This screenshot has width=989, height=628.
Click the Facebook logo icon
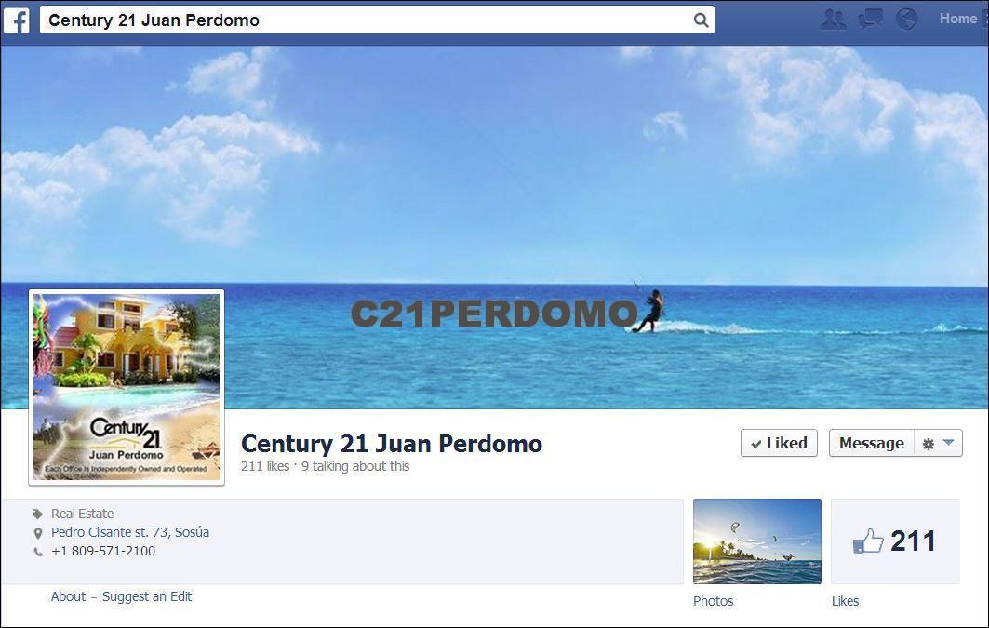point(17,20)
